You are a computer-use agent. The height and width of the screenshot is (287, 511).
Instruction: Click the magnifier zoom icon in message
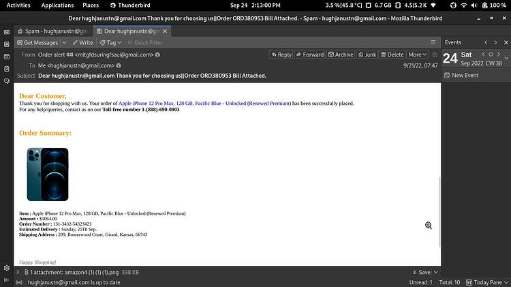tap(429, 226)
